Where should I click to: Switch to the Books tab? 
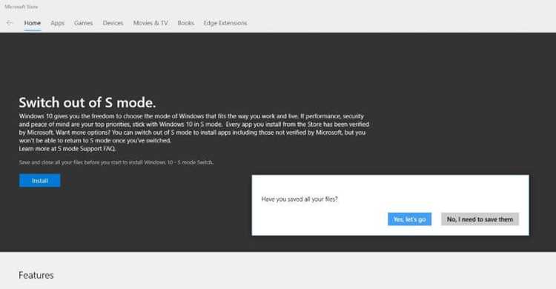pos(186,23)
